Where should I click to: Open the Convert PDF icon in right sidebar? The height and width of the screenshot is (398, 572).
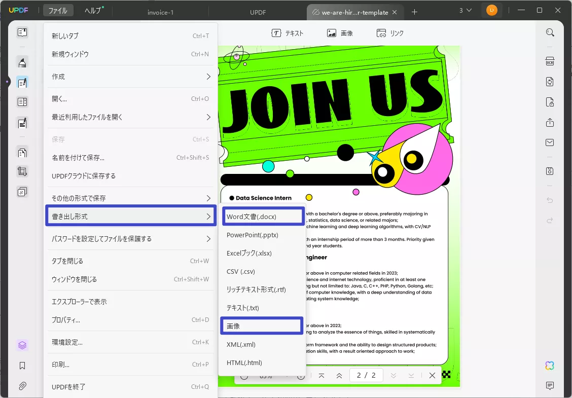point(550,81)
